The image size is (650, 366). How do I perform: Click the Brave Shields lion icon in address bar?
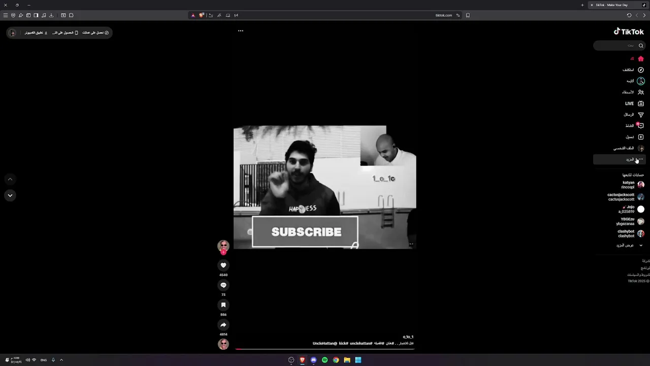click(x=202, y=15)
